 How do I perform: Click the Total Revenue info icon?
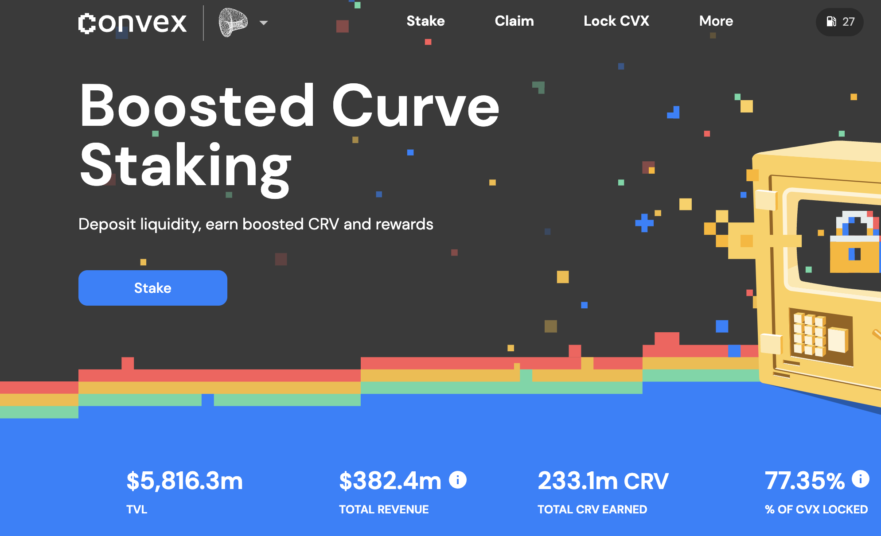(458, 480)
